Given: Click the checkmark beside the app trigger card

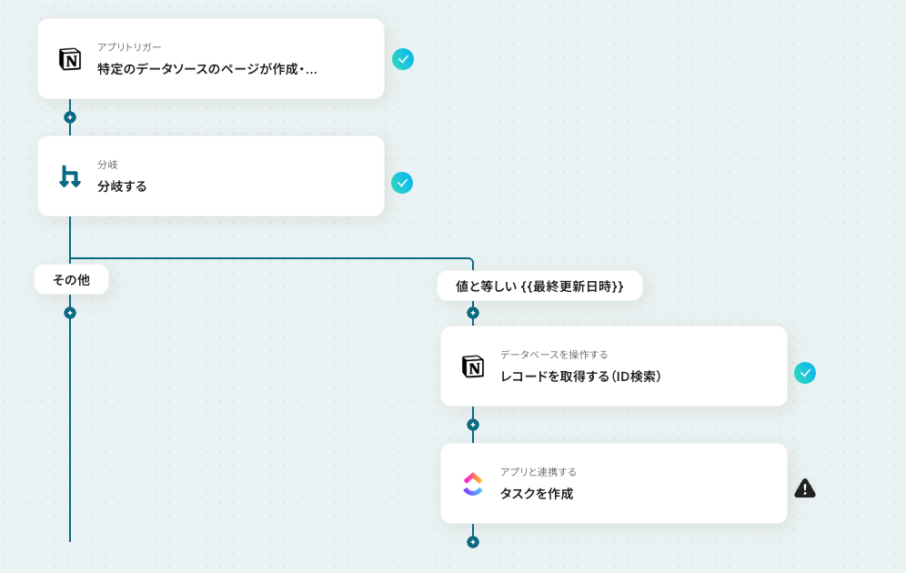Looking at the screenshot, I should [403, 59].
